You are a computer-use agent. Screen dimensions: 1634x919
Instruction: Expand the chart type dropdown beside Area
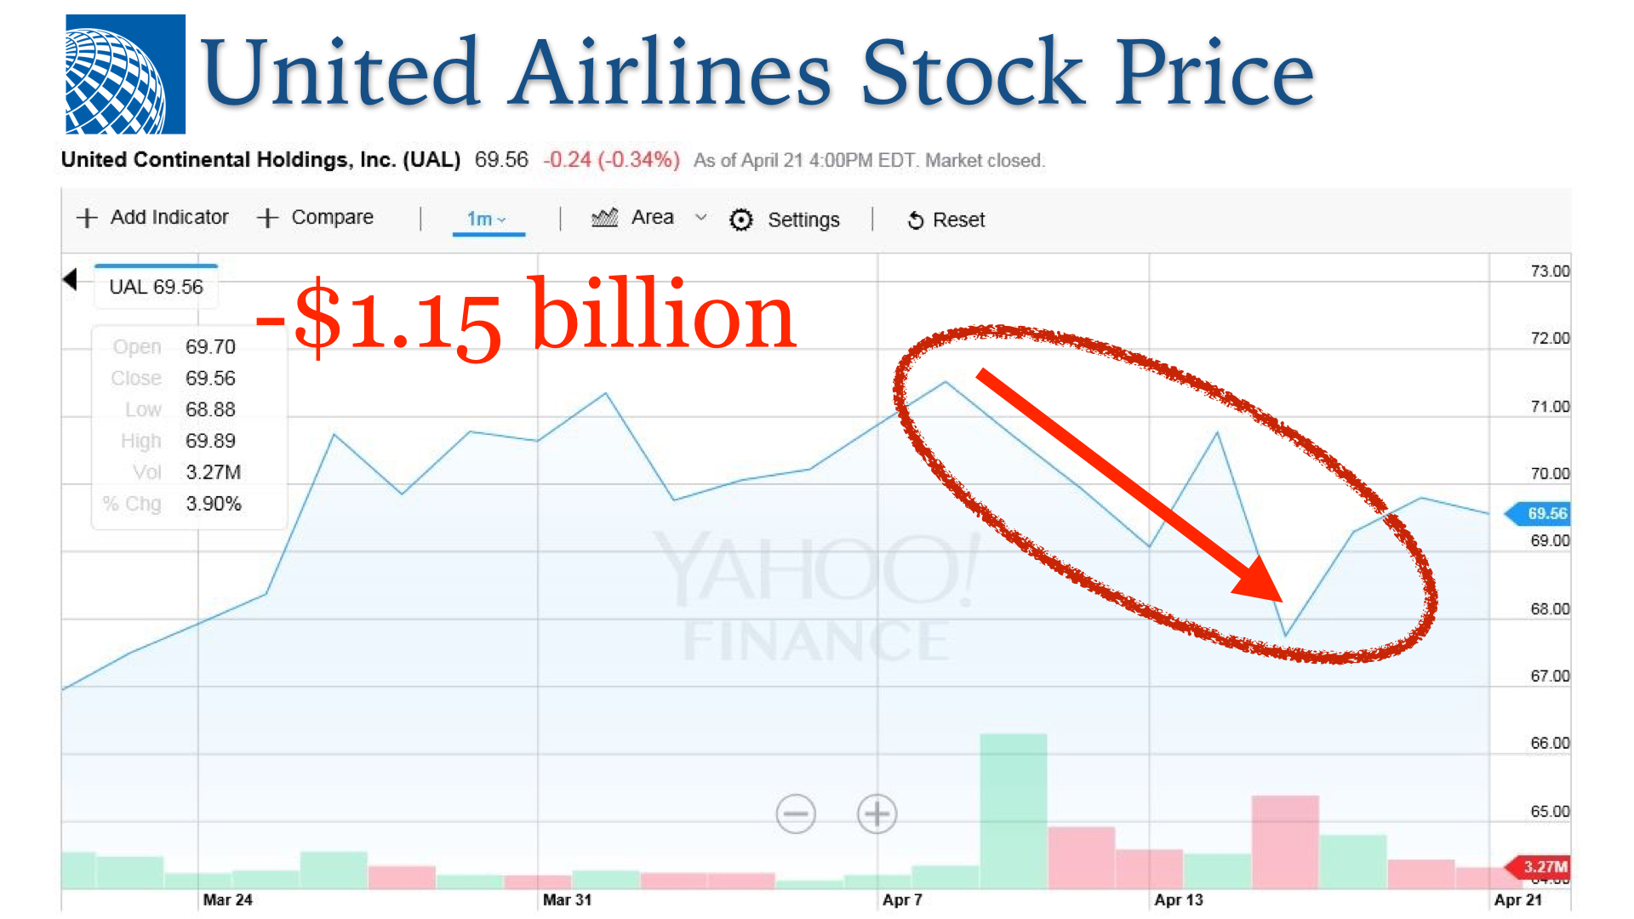click(701, 219)
